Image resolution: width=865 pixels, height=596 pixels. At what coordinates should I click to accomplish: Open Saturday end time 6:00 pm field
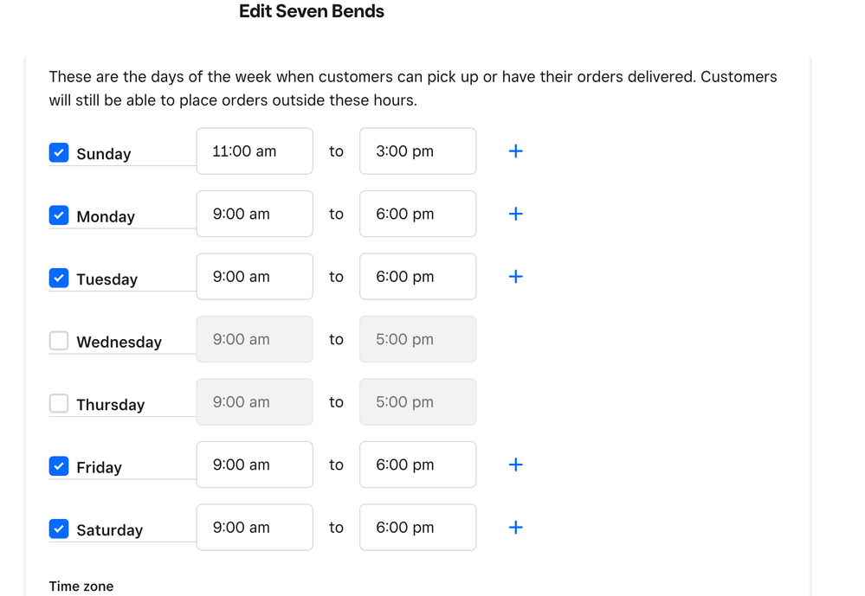[417, 528]
